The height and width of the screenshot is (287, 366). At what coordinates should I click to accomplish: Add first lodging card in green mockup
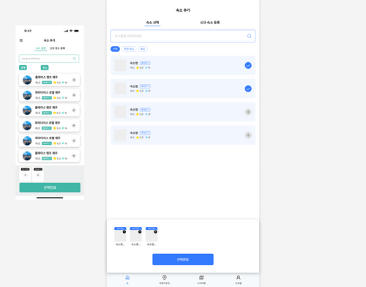pos(74,80)
